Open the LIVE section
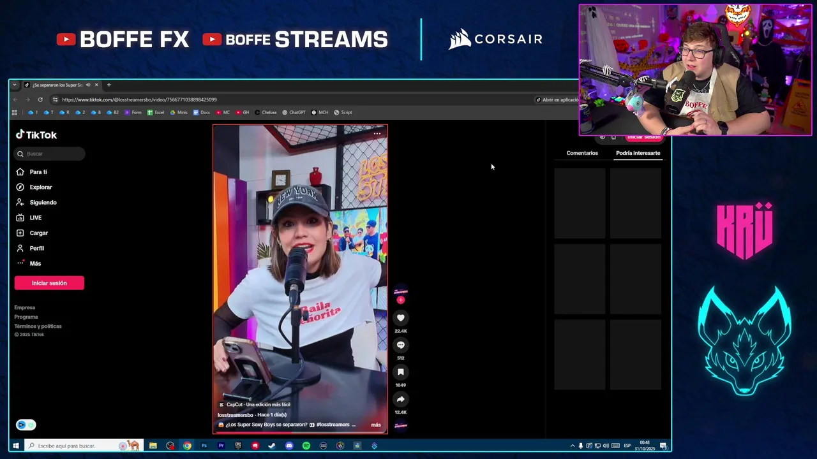The height and width of the screenshot is (459, 817). pos(29,217)
